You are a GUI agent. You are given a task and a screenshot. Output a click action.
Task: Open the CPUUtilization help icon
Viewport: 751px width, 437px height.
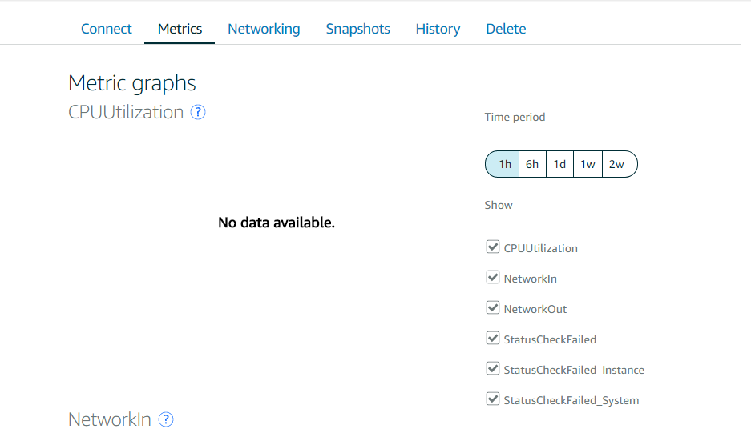(x=198, y=112)
